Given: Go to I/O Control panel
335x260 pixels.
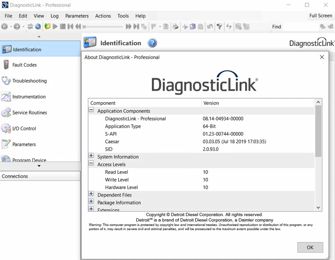Looking at the screenshot, I should pos(24,129).
